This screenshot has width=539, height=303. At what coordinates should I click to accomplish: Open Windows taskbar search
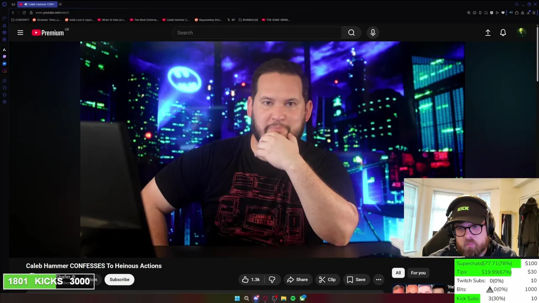click(x=246, y=298)
